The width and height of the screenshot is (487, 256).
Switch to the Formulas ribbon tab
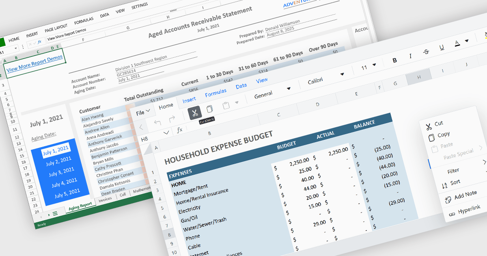tap(215, 93)
